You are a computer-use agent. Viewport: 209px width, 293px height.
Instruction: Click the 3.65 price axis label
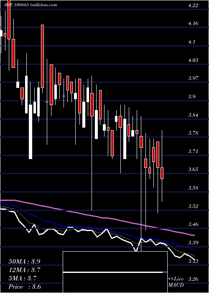pos(193,170)
